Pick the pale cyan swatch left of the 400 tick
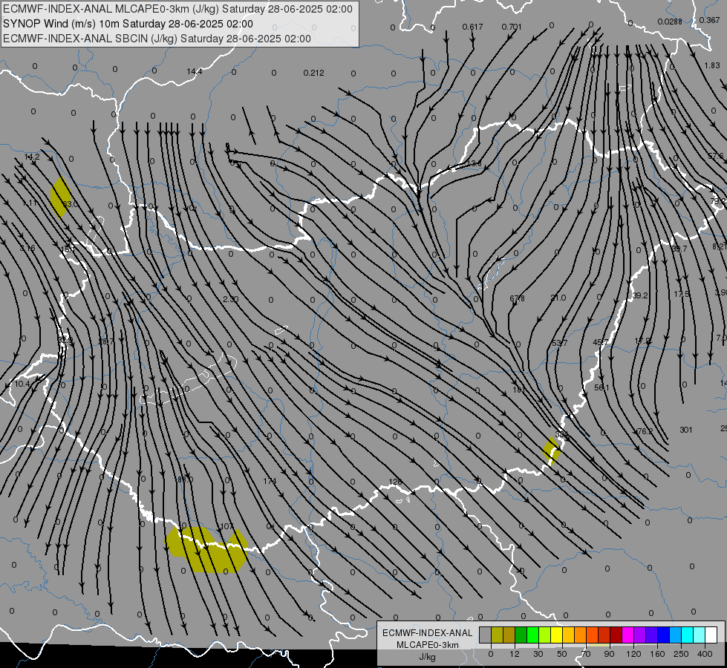Image resolution: width=727 pixels, height=668 pixels. point(700,635)
